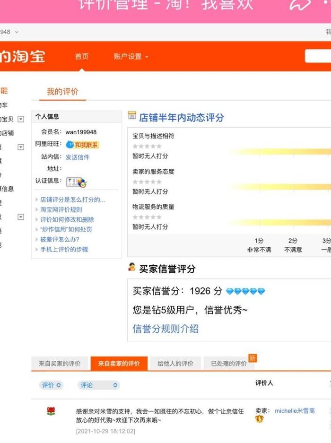The width and height of the screenshot is (331, 443).
Task: Click the 卖家的服务态度 rating distribution bar
Action: [281, 187]
